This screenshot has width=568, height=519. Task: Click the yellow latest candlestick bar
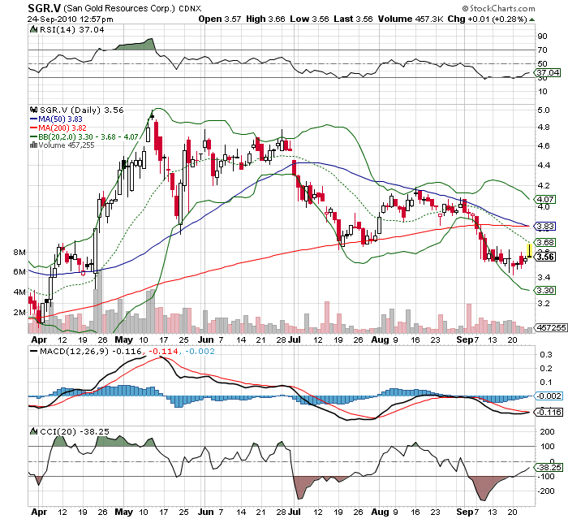tap(529, 251)
